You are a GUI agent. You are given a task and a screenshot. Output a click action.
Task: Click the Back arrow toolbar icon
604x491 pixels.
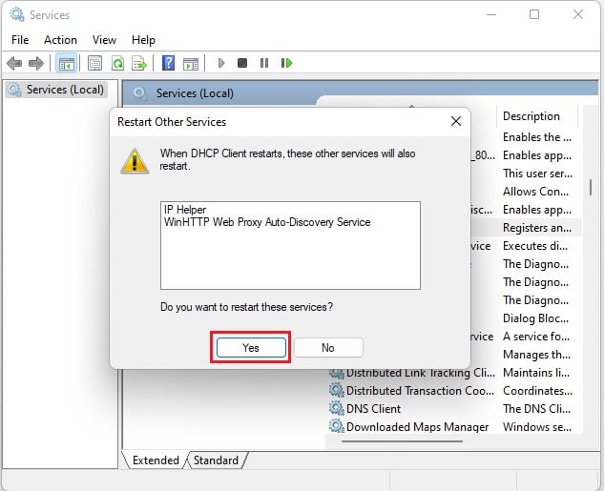(x=14, y=63)
